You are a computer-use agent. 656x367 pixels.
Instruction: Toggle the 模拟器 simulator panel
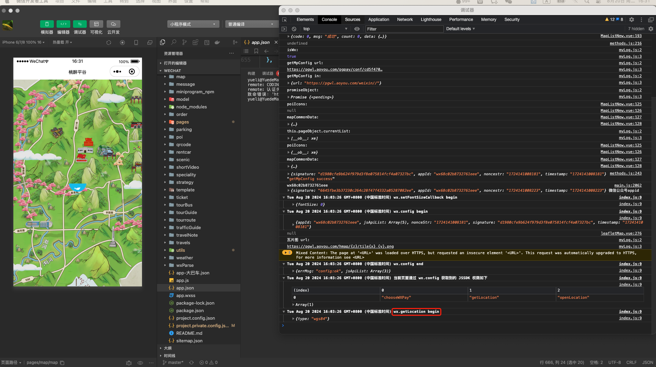click(x=47, y=27)
